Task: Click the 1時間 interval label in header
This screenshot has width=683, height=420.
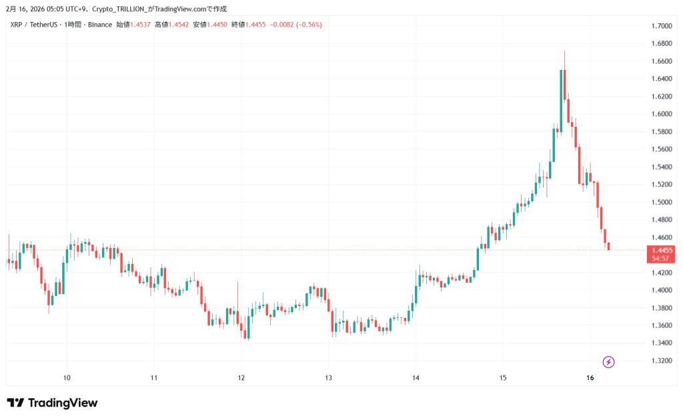Action: (73, 25)
